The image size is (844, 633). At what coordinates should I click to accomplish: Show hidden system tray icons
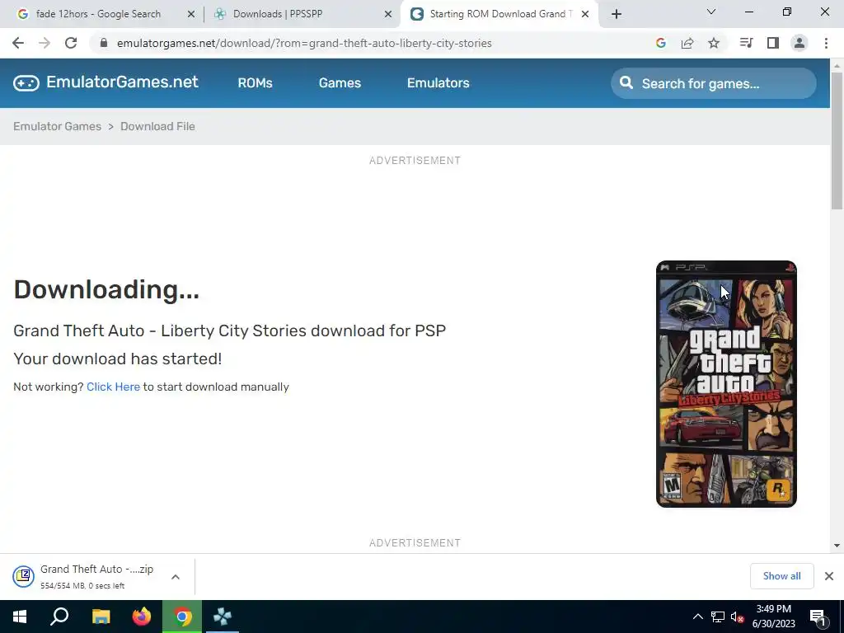tap(697, 617)
